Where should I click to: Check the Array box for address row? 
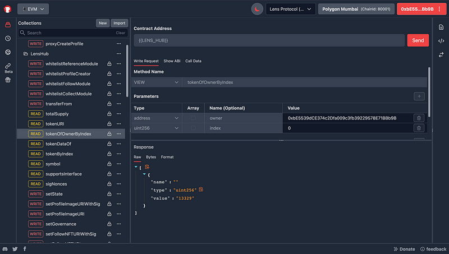(193, 118)
